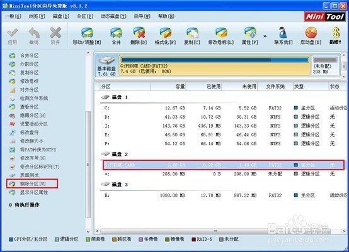Select G:PHONE CARD block in disk map

(x=215, y=65)
